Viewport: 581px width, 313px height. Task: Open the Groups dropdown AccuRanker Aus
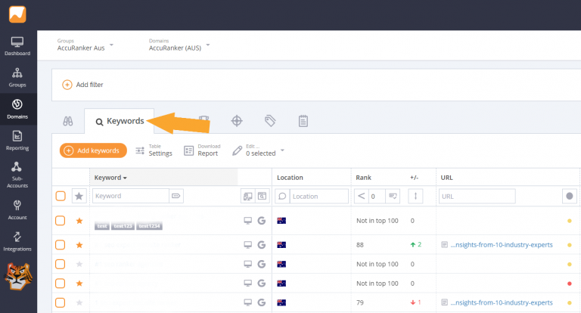click(x=85, y=45)
